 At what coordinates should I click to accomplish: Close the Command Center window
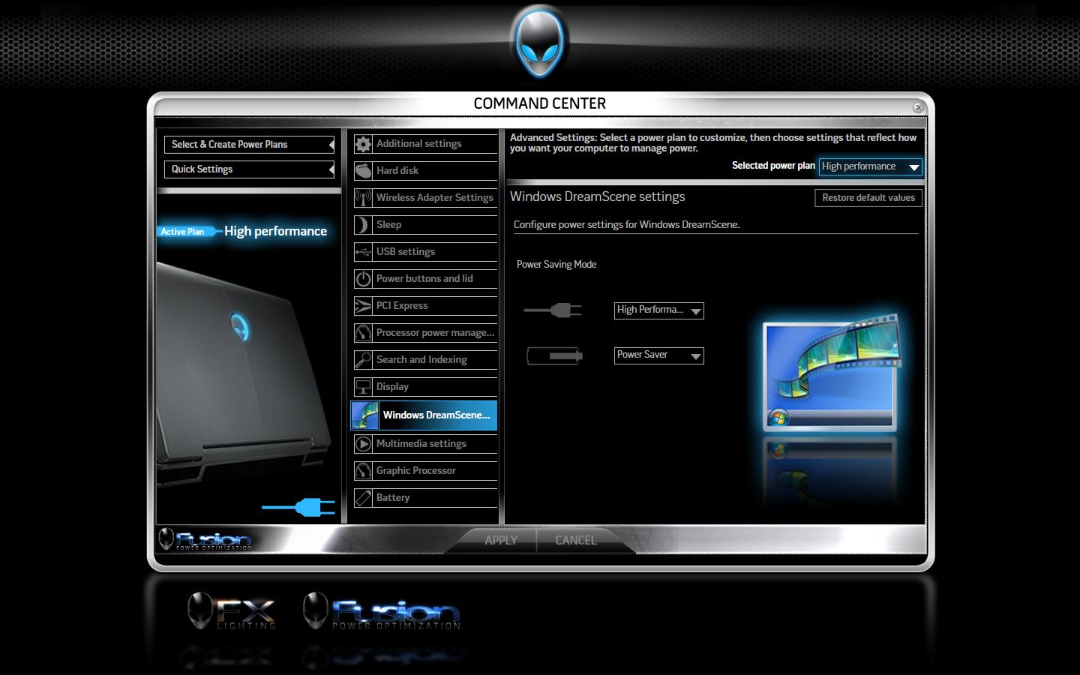tap(918, 107)
